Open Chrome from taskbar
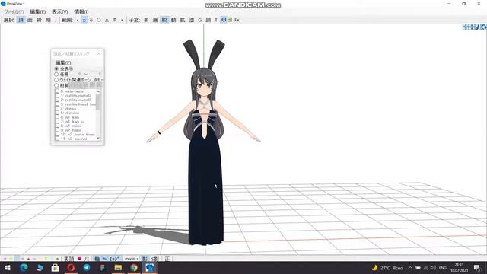Viewport: 487px width, 274px height. (134, 268)
